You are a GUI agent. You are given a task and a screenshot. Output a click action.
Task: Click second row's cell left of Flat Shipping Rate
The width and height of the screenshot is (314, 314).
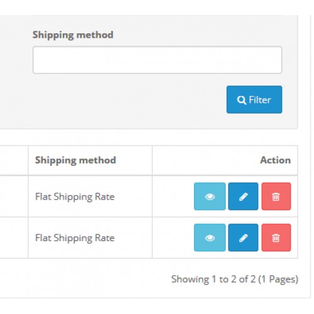click(x=14, y=237)
